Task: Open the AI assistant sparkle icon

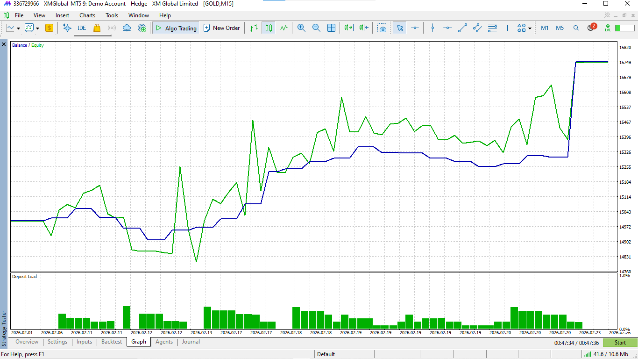Action: 67,28
